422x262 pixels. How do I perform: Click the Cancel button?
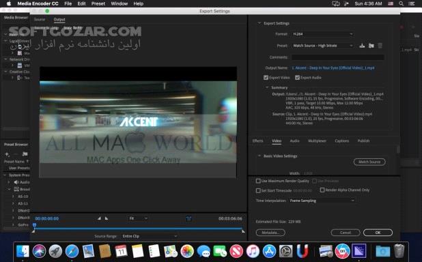pos(346,233)
